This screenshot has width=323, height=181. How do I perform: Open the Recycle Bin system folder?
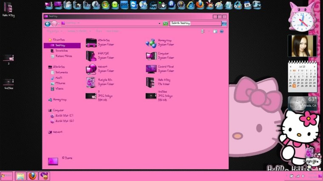pyautogui.click(x=91, y=82)
